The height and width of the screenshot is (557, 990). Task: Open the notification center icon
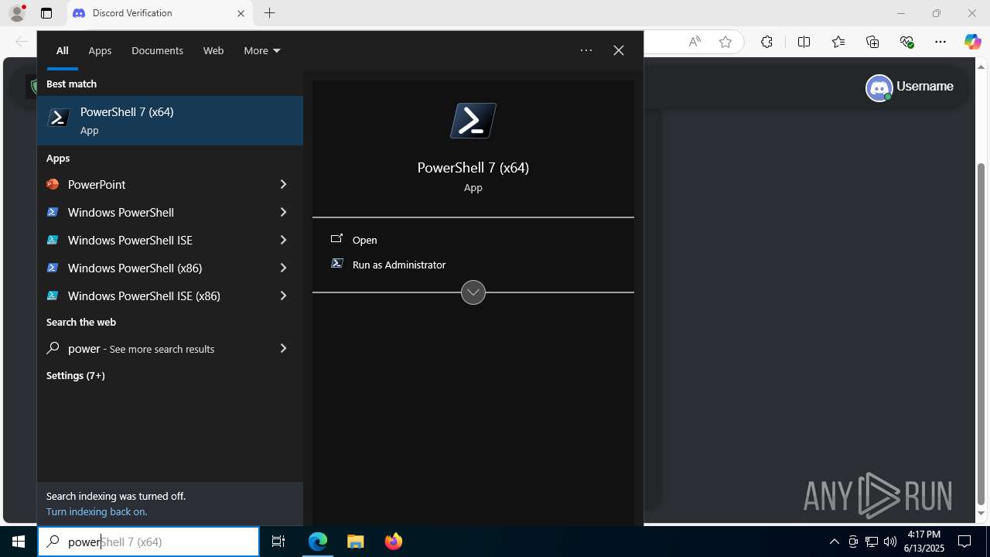tap(964, 542)
